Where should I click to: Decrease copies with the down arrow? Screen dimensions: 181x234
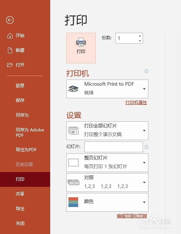140,41
